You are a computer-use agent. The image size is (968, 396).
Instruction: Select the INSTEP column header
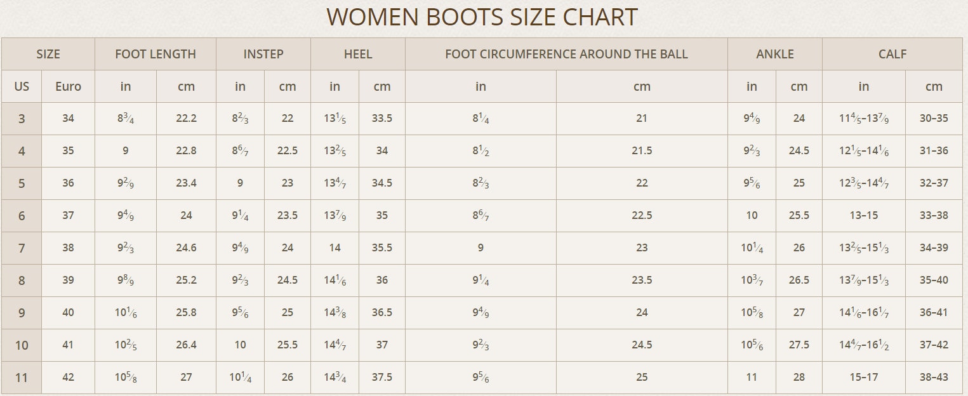(263, 54)
